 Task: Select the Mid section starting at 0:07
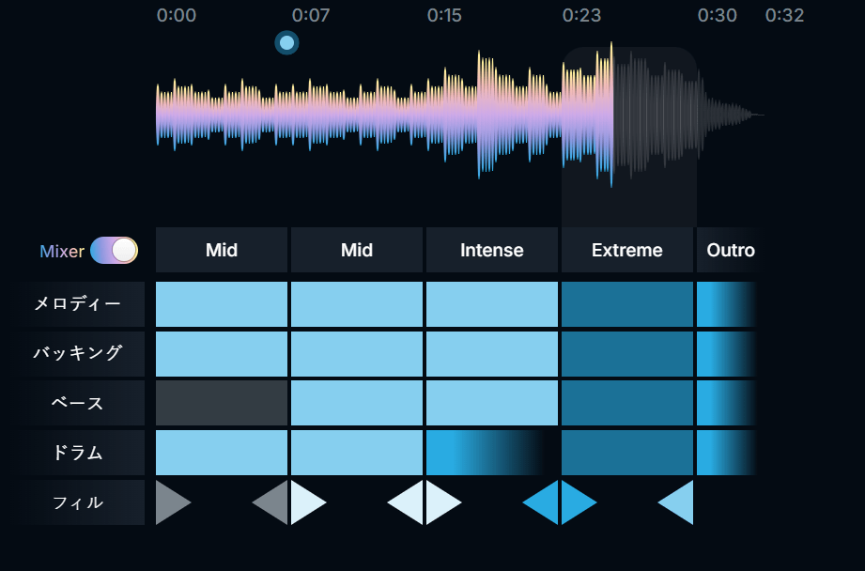357,250
